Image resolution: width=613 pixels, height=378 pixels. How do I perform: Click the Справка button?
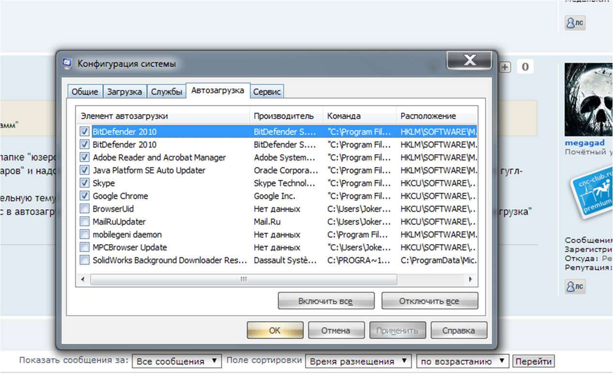pyautogui.click(x=459, y=331)
